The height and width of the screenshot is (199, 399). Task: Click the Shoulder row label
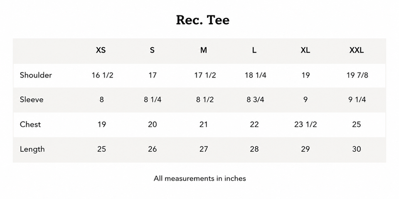coord(36,75)
